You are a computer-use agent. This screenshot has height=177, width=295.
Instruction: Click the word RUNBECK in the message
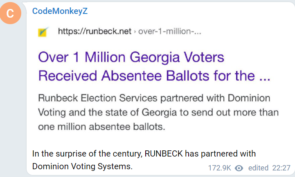click(164, 154)
